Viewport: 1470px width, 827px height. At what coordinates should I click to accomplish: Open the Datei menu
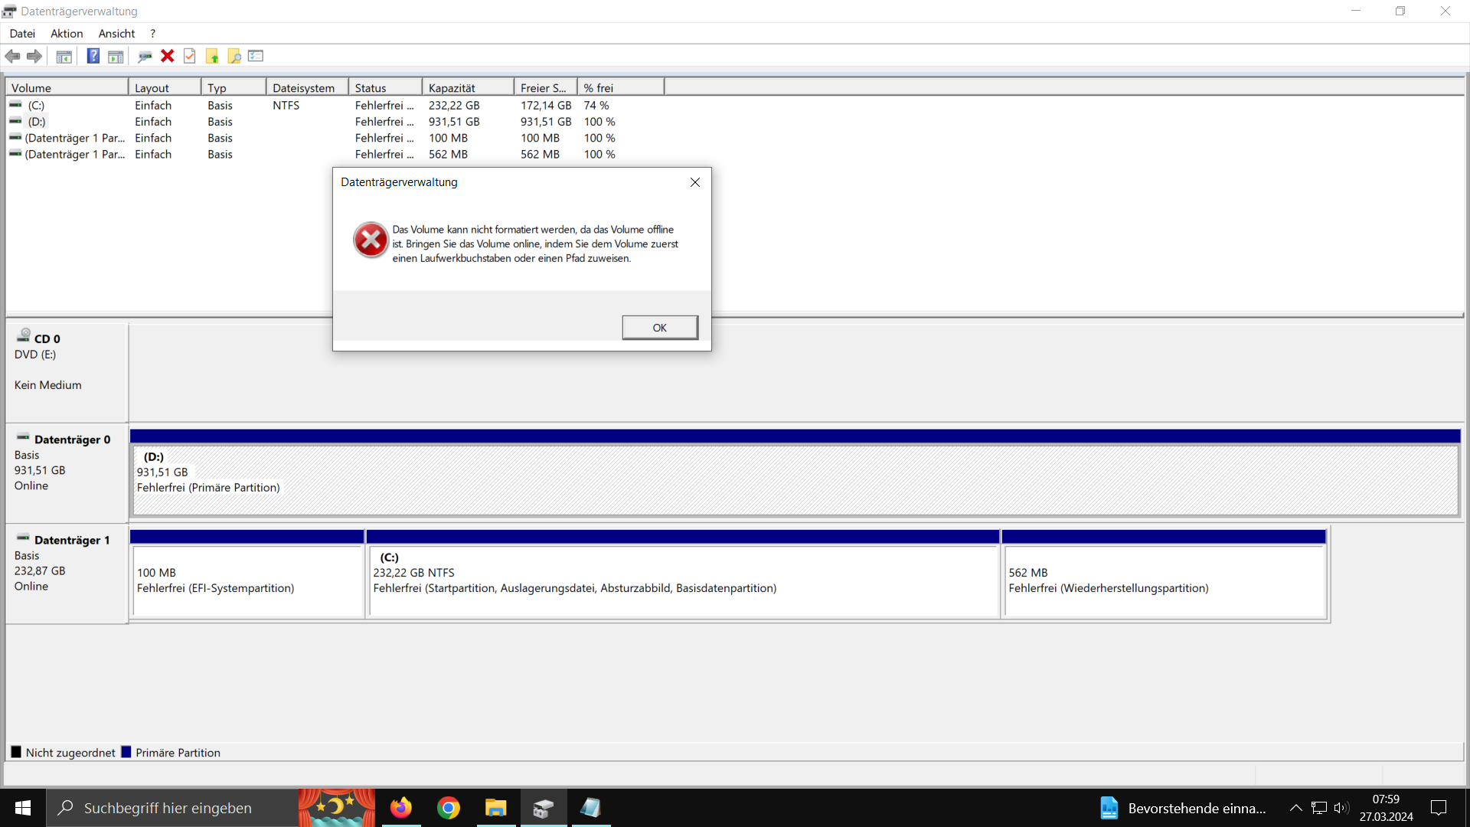point(22,34)
